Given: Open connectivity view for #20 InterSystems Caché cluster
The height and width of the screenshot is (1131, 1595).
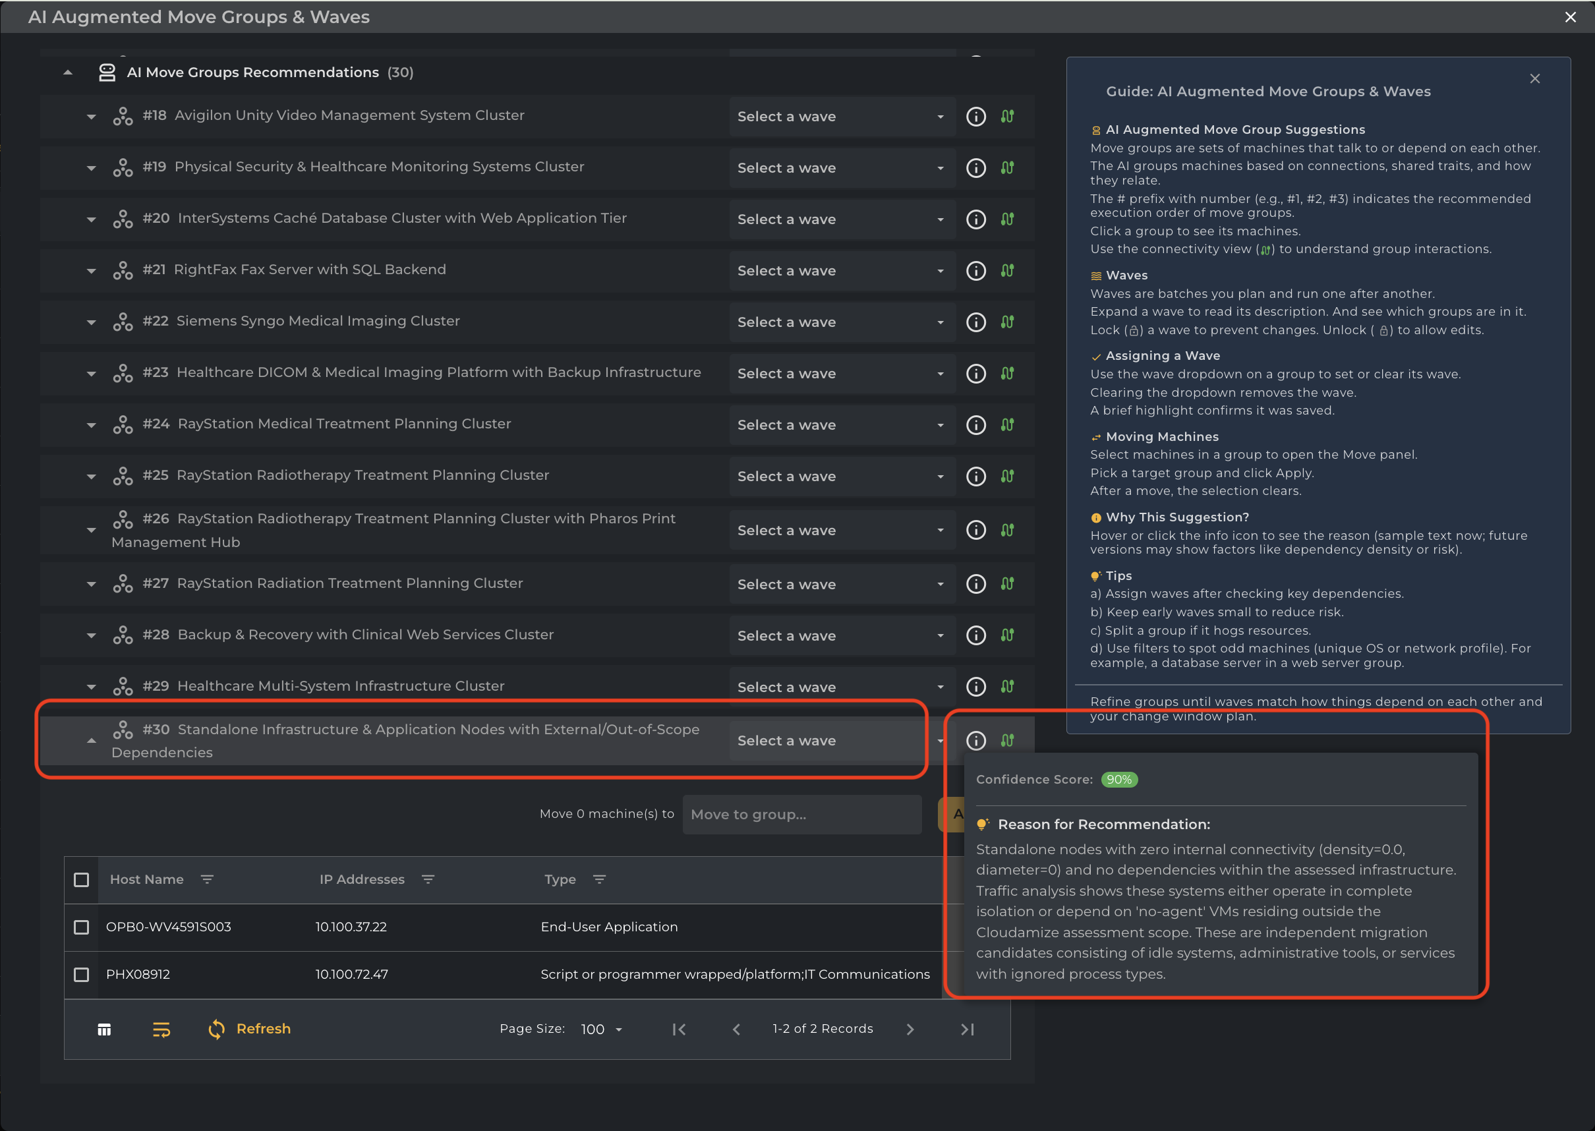Looking at the screenshot, I should pos(1007,219).
